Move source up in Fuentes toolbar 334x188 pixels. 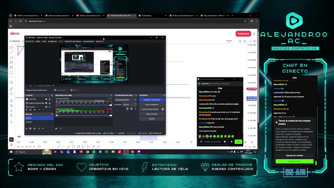(39, 110)
